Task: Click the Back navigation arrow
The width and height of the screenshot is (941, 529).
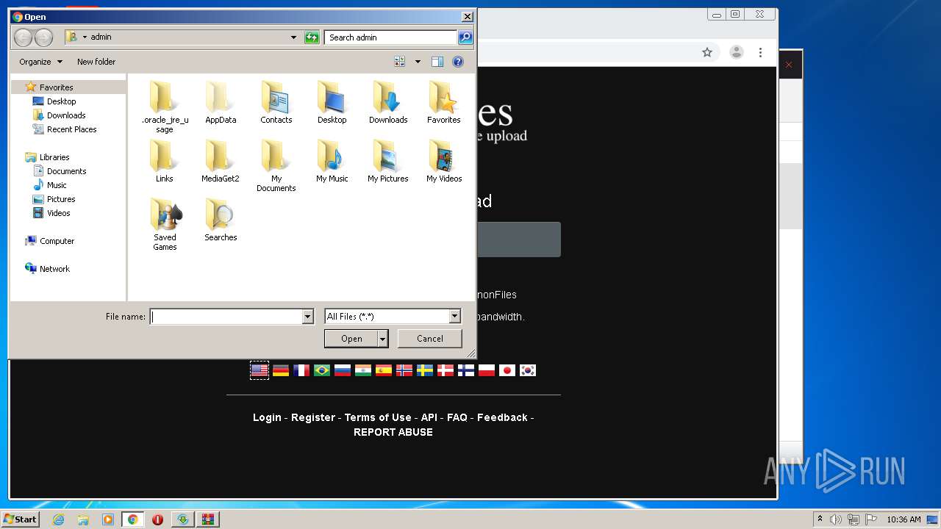Action: (23, 37)
